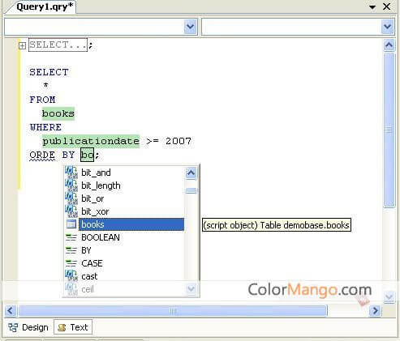Open the left combo box dropdown
Screen dimensions: 400x341
[191, 27]
